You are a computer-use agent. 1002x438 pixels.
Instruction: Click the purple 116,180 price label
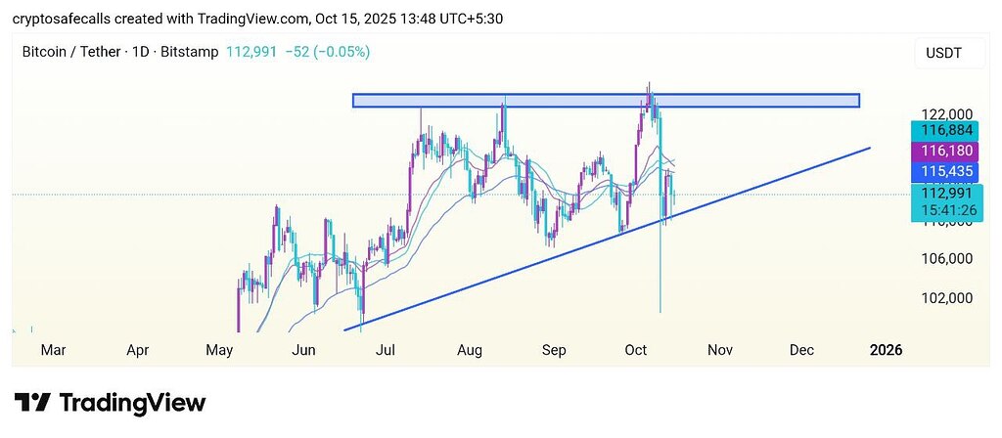tap(943, 151)
